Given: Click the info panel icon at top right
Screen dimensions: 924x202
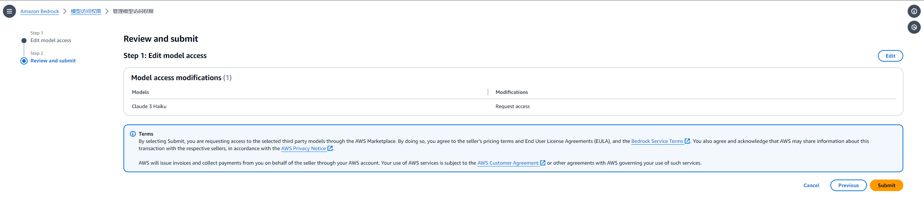Looking at the screenshot, I should point(914,11).
